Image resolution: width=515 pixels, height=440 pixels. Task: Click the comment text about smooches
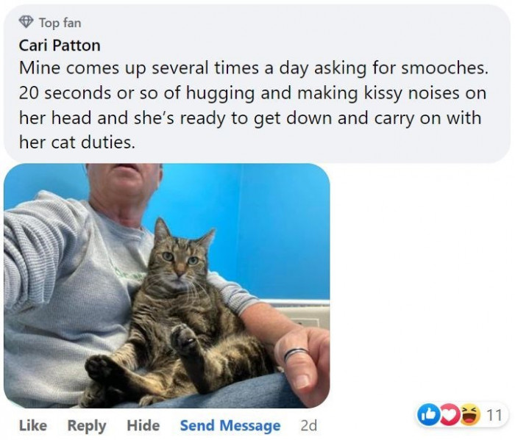(x=253, y=105)
